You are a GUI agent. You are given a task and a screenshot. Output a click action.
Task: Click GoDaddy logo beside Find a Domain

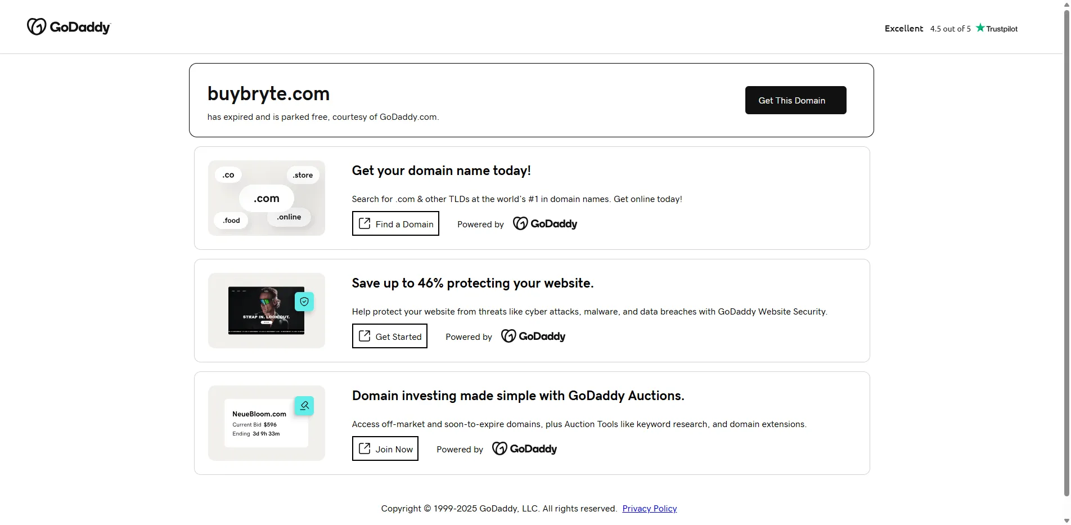(544, 224)
